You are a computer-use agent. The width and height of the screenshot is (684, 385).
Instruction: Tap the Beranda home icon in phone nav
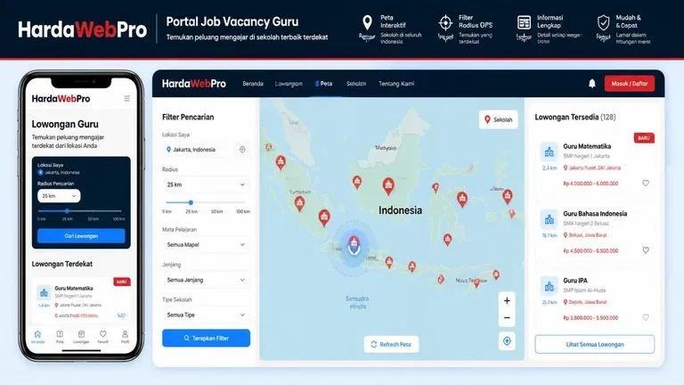tap(37, 334)
